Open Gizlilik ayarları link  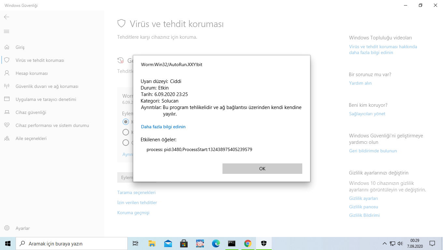pos(364,198)
